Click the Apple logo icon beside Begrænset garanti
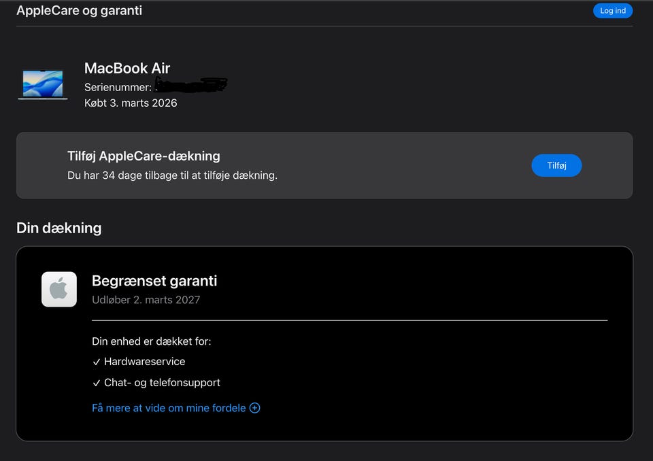Screen dimensions: 653x461 pyautogui.click(x=59, y=289)
